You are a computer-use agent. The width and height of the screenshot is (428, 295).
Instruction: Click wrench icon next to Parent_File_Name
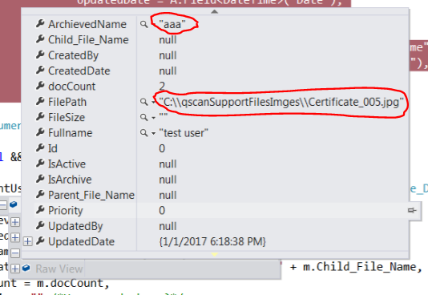(40, 195)
